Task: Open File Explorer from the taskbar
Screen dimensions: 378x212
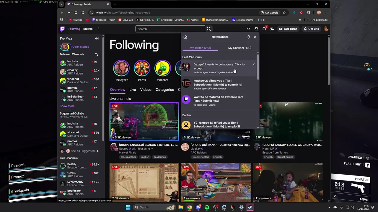Action: click(x=181, y=207)
